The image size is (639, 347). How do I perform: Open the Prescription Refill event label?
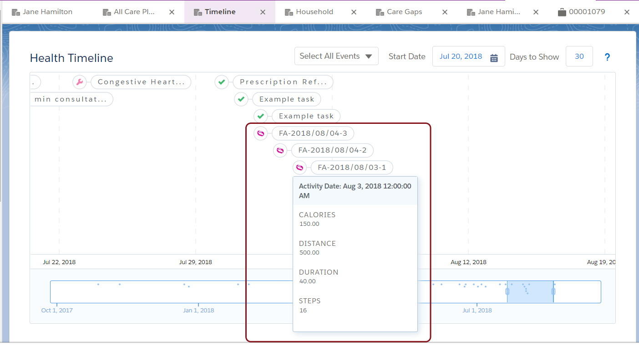point(283,82)
